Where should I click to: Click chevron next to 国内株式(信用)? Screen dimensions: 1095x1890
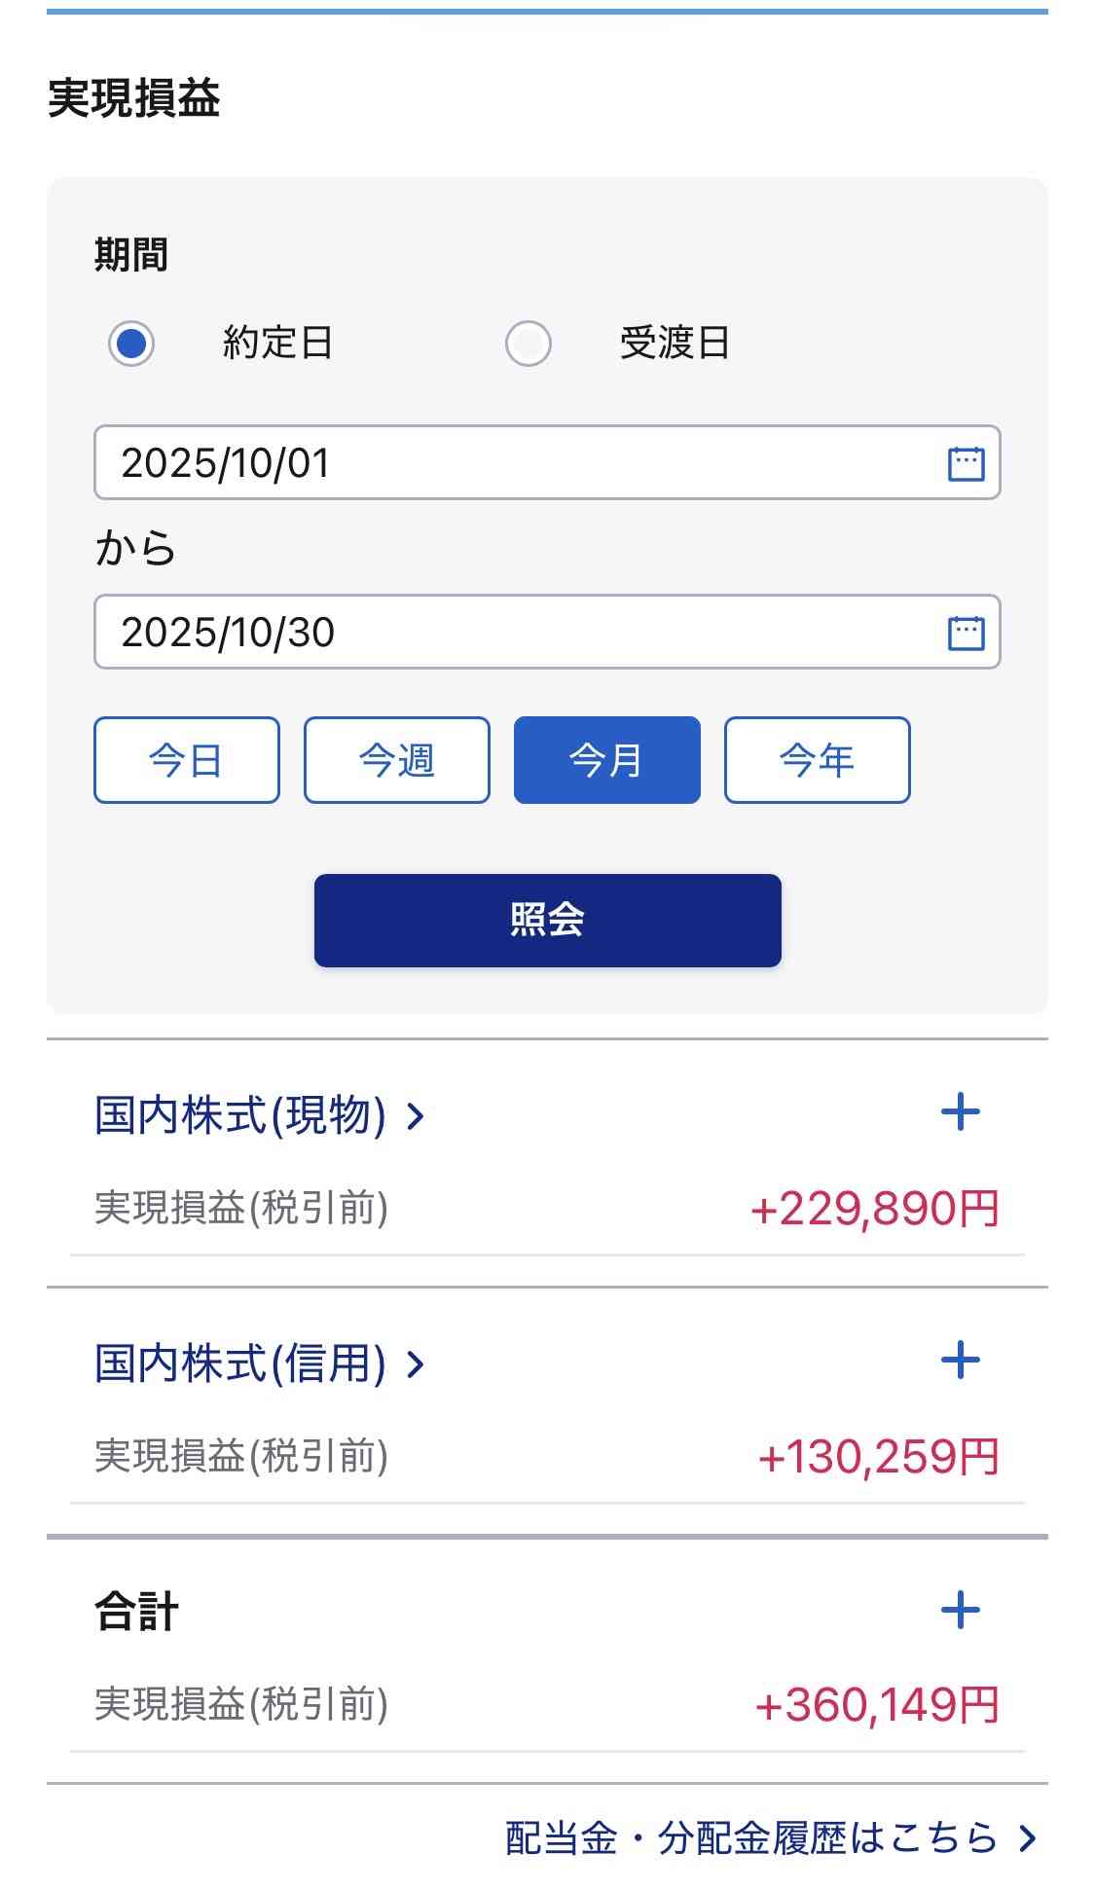point(416,1364)
